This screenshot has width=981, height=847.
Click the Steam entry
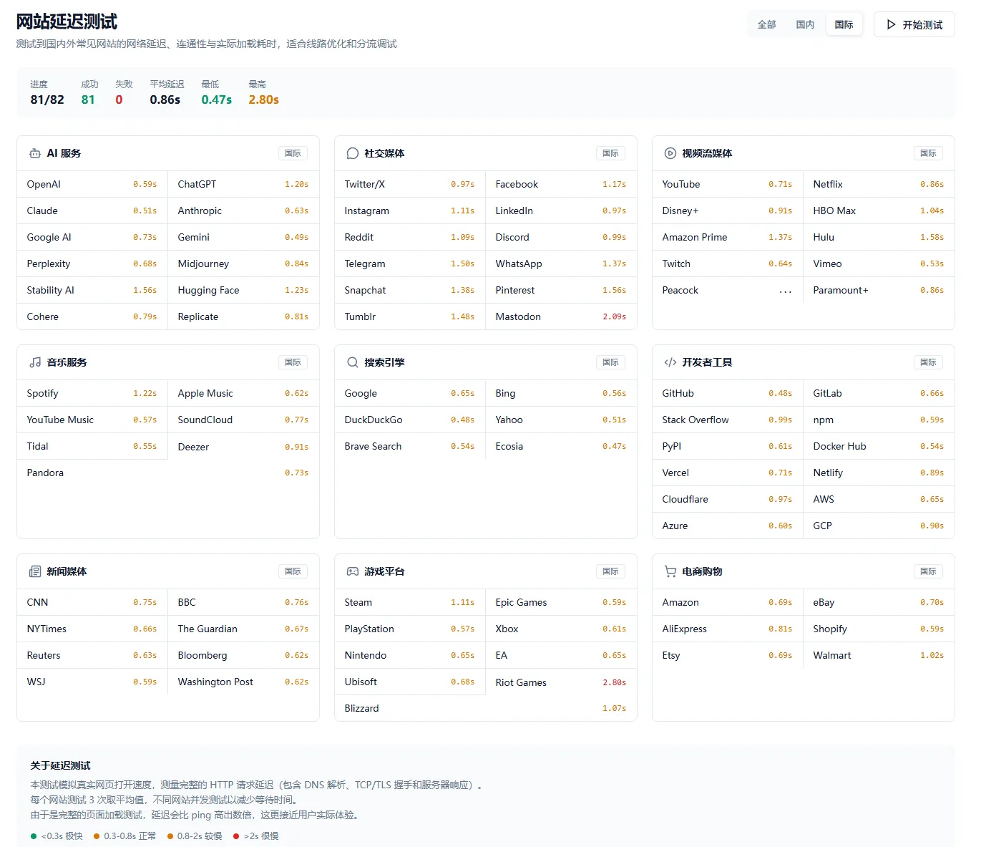click(410, 602)
